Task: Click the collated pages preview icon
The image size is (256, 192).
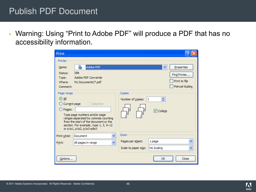Action: (133, 111)
